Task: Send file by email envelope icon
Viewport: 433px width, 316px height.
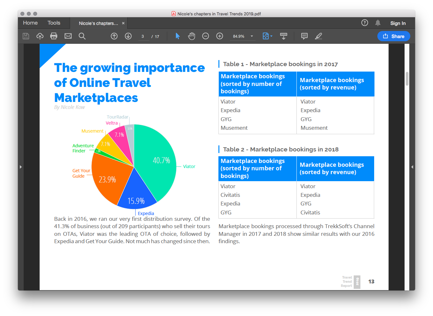Action: 68,36
